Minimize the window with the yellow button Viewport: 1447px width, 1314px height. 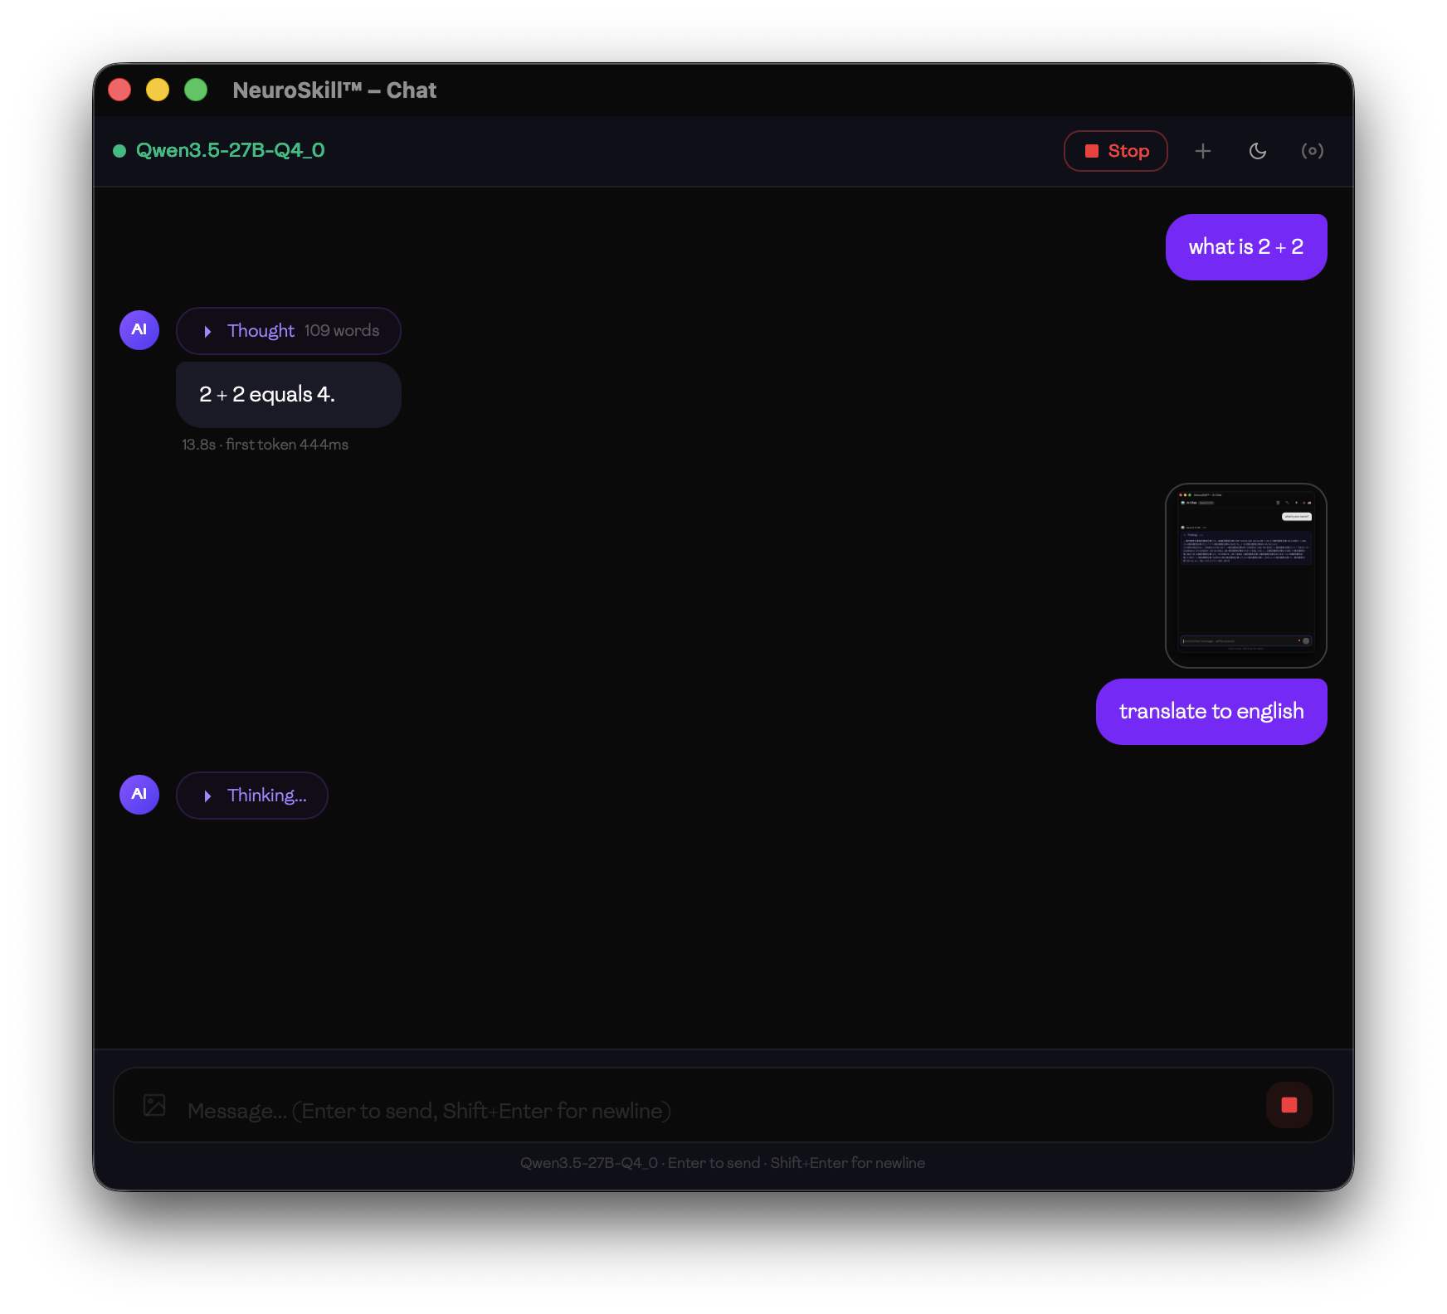(158, 90)
